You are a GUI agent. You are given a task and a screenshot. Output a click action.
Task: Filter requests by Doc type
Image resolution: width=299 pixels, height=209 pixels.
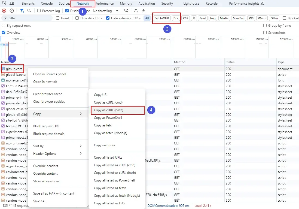[x=176, y=18]
